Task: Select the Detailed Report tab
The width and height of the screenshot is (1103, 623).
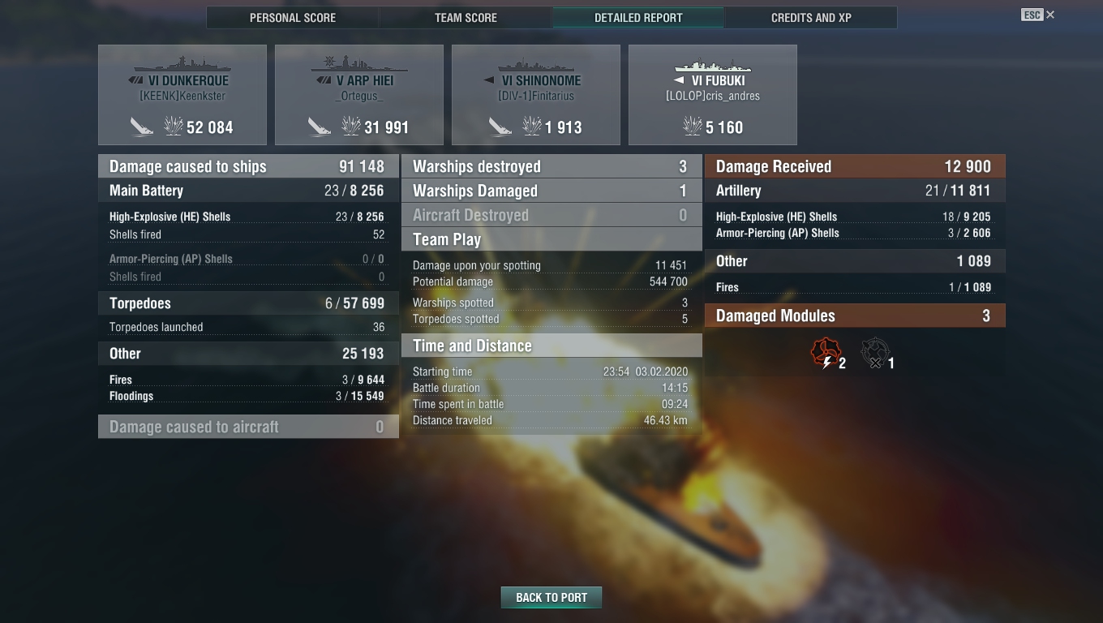Action: [638, 18]
